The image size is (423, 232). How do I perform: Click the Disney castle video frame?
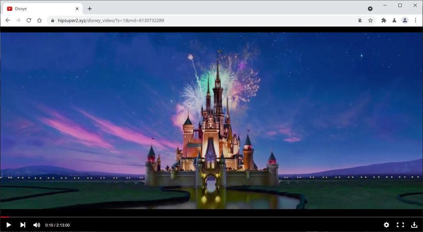click(211, 120)
